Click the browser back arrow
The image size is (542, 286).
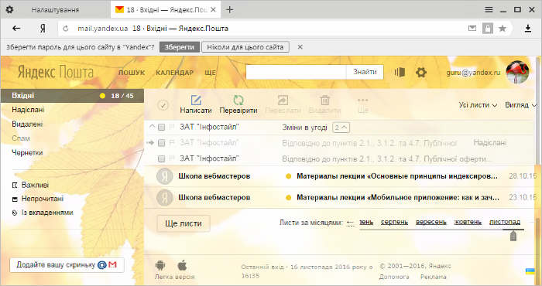16,29
